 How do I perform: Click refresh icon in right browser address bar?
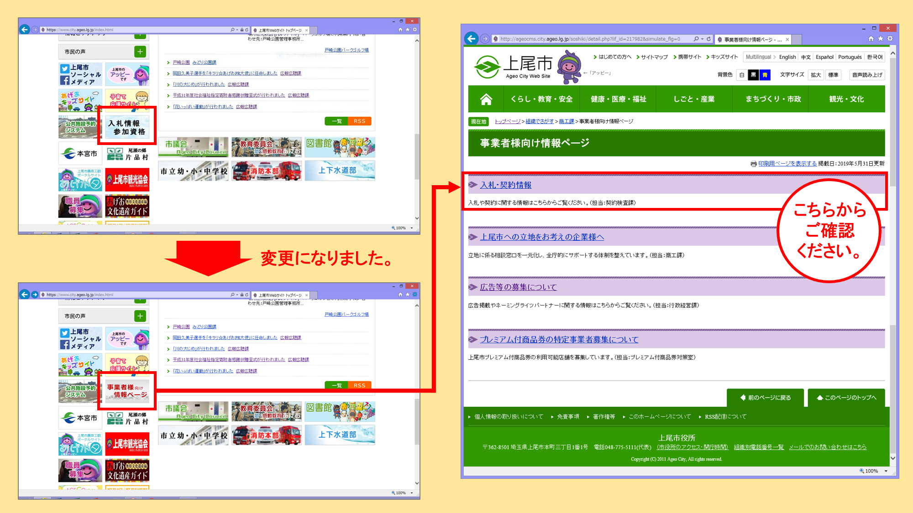point(709,39)
